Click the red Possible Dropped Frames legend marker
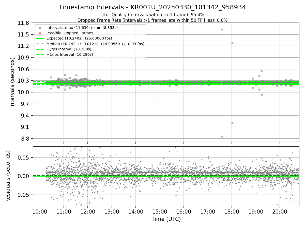The width and height of the screenshot is (305, 228). click(x=40, y=33)
